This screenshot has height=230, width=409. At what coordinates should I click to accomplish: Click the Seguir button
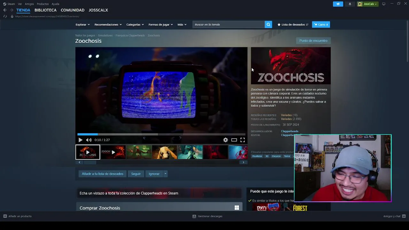coord(136,174)
